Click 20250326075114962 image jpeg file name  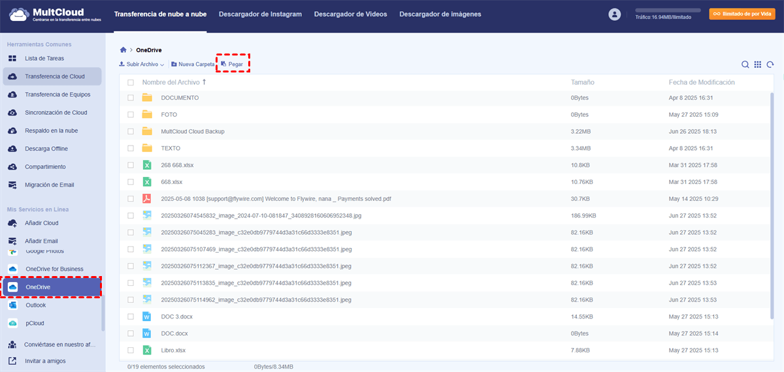[x=256, y=300]
